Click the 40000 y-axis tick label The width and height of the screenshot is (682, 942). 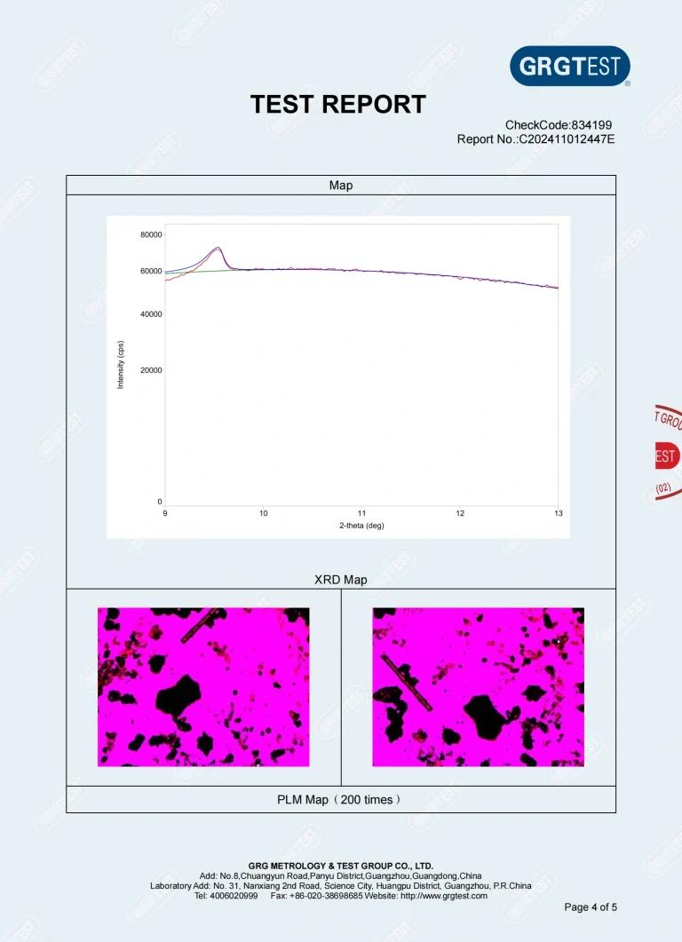click(x=151, y=314)
